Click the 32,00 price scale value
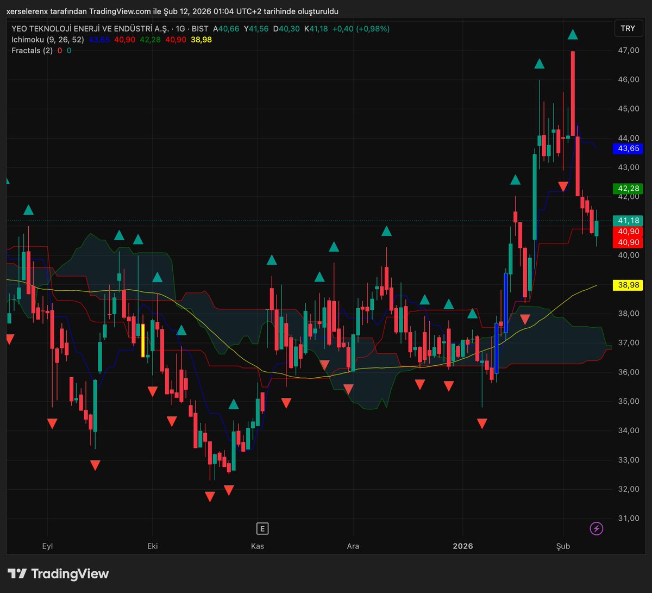 coord(629,489)
